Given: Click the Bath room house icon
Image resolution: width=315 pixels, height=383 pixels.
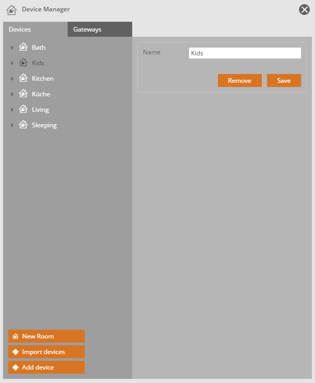Looking at the screenshot, I should click(x=23, y=47).
